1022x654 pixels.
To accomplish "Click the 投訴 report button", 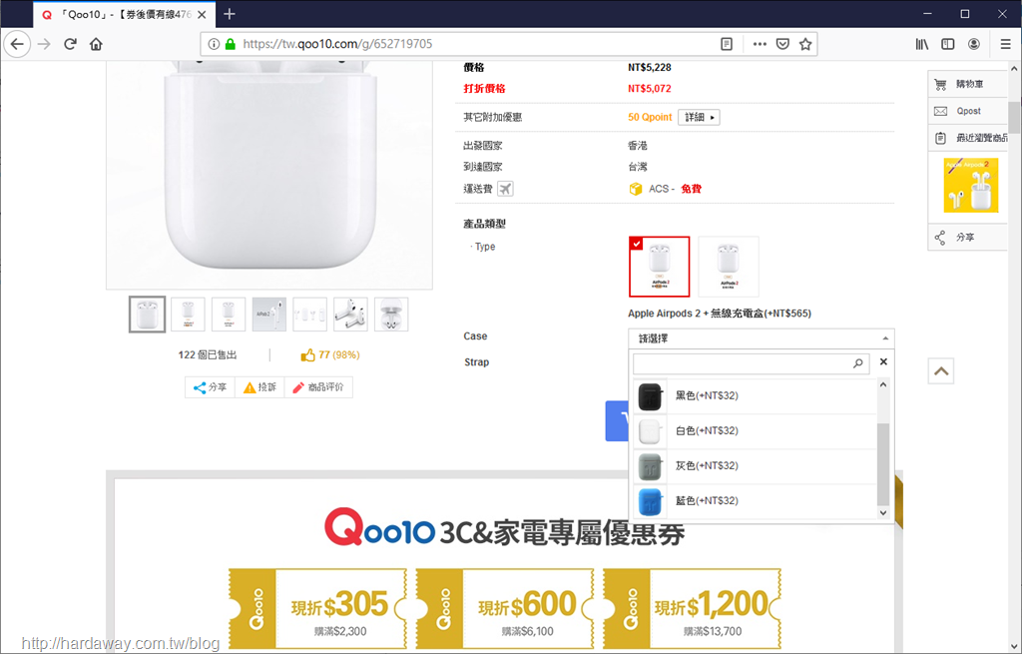I will (259, 387).
